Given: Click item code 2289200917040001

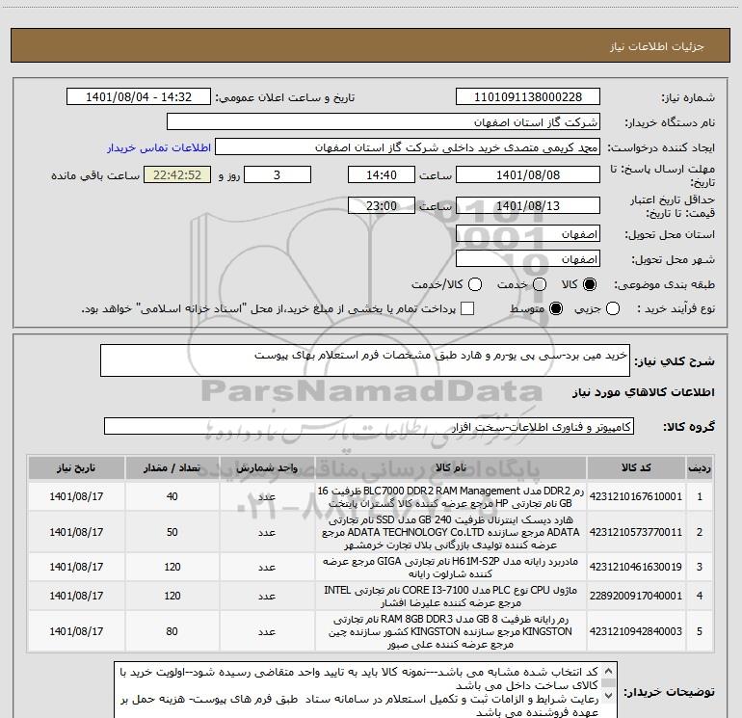Looking at the screenshot, I should [636, 596].
